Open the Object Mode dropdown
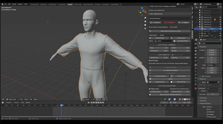This screenshot has width=223, height=124. tap(12, 99)
